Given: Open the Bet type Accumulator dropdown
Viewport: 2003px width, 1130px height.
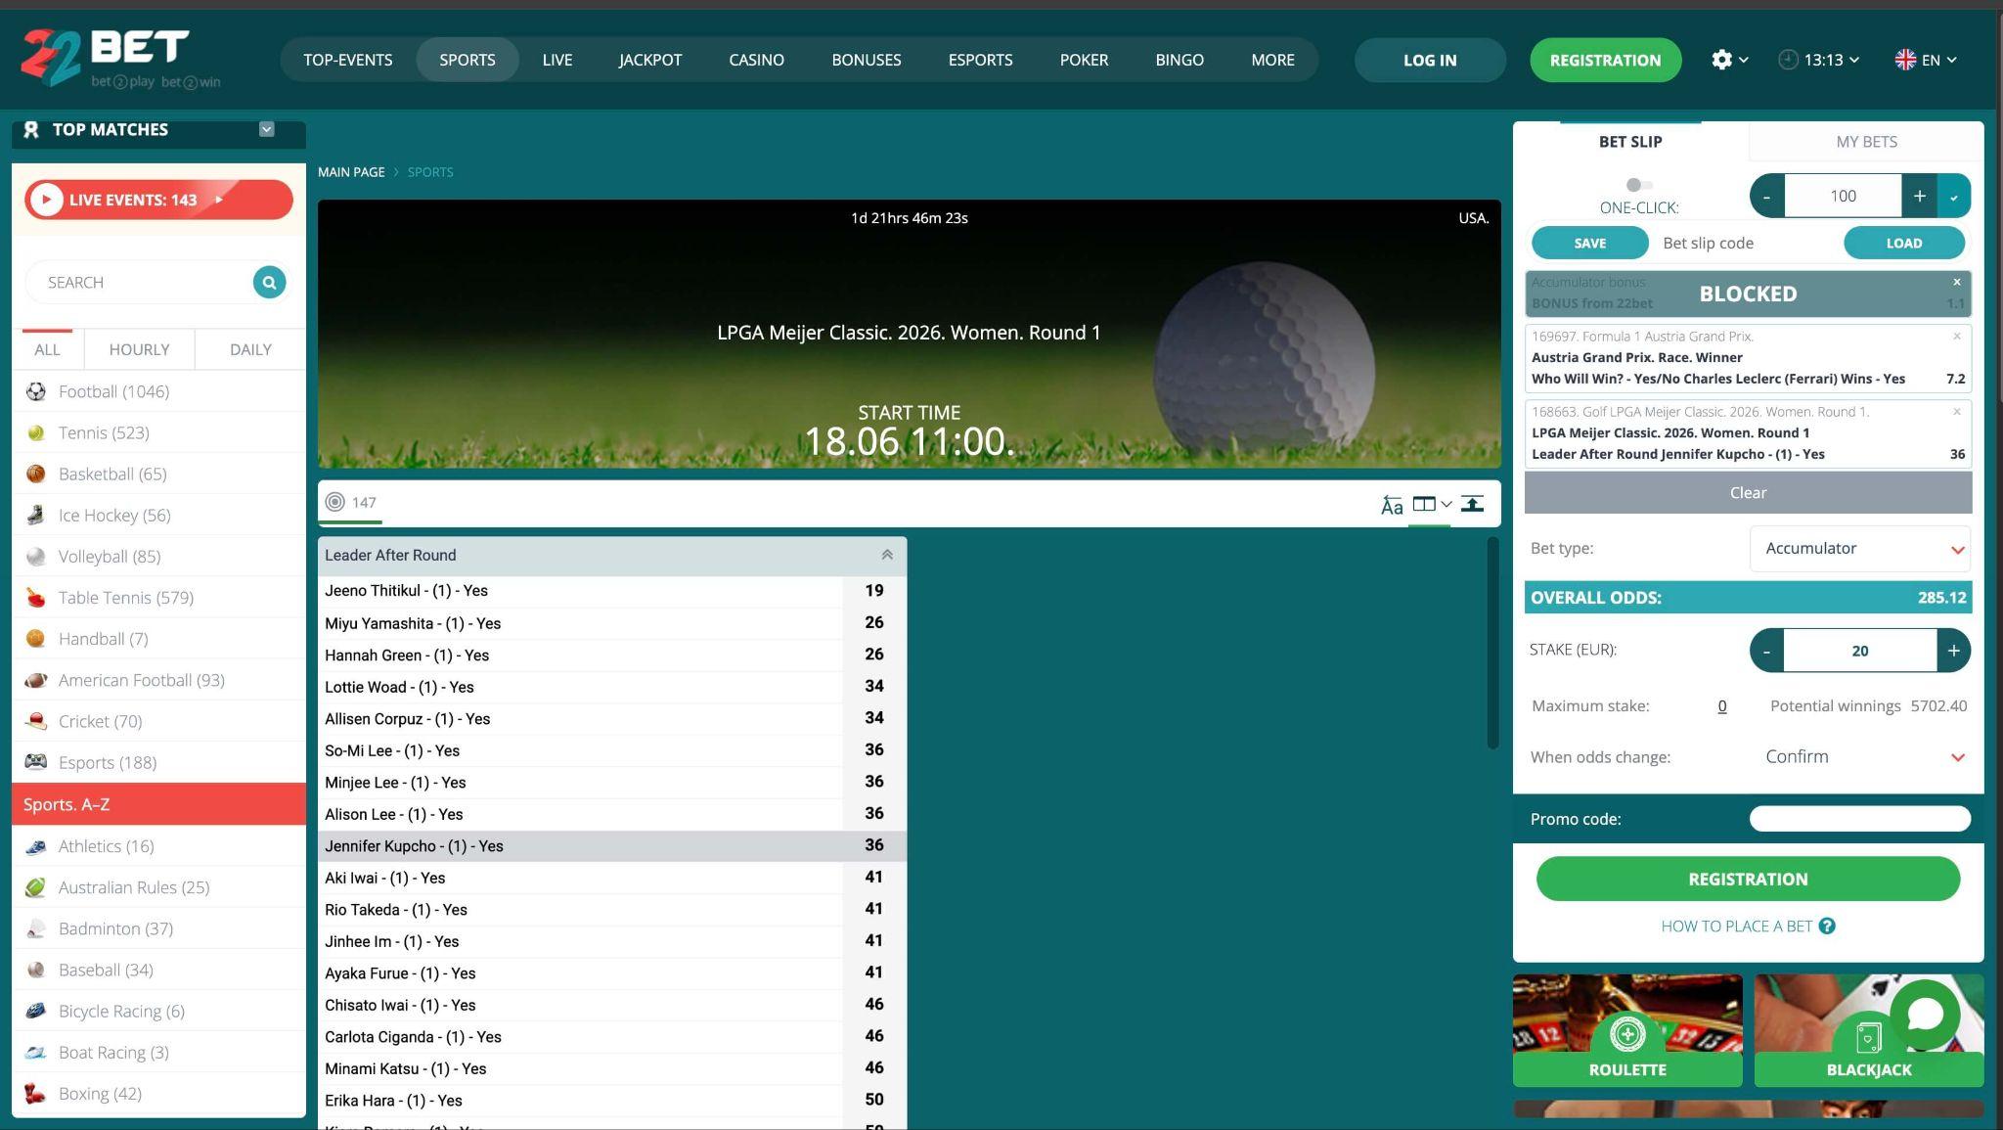Looking at the screenshot, I should point(1859,548).
